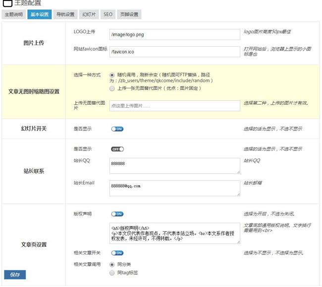Click the logo图片高度50px最佳 hint text
The width and height of the screenshot is (322, 287).
point(267,32)
